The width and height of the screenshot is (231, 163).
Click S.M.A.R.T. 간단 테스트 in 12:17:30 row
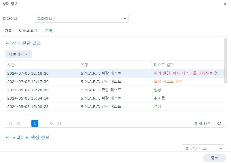click(x=101, y=81)
